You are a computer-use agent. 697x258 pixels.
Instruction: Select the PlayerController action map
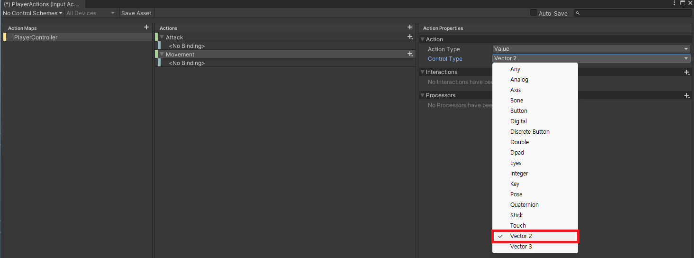77,37
